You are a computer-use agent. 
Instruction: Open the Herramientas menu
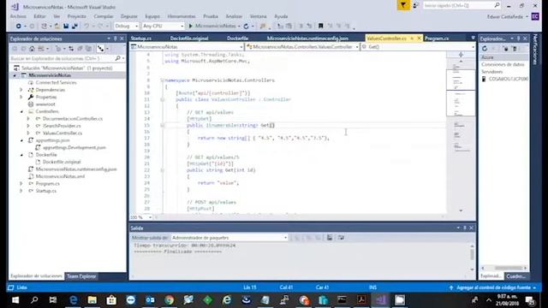pos(182,16)
